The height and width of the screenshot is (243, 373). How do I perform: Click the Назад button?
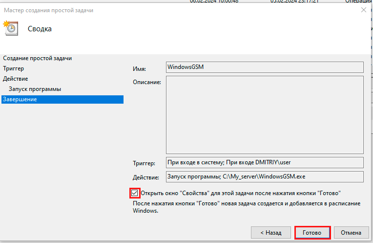click(x=270, y=232)
